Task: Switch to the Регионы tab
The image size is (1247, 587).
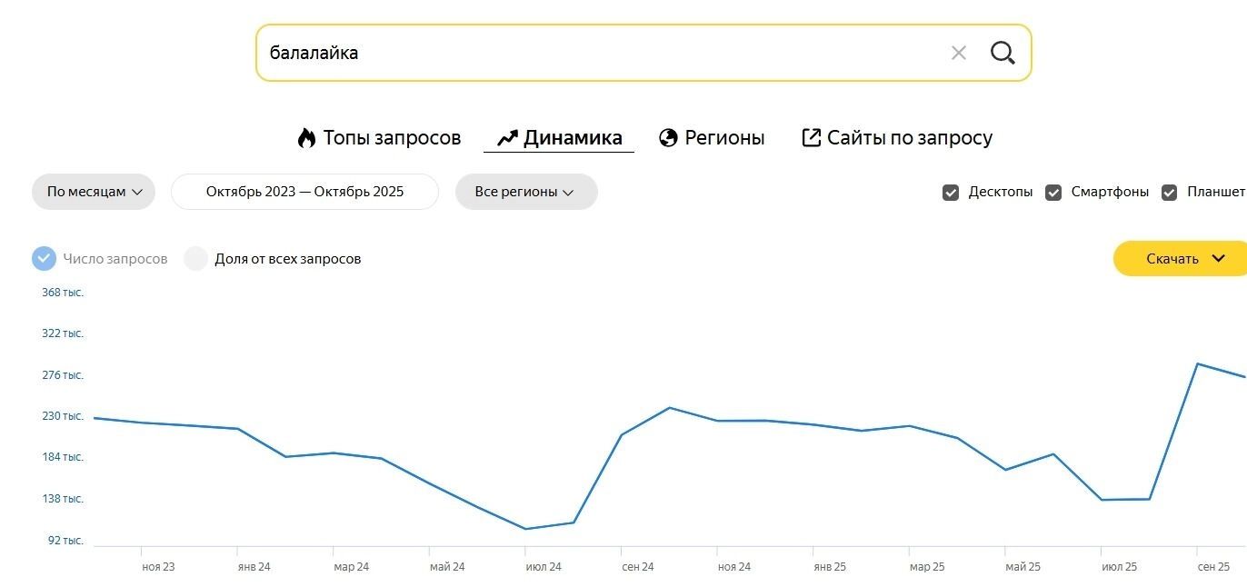Action: point(723,138)
